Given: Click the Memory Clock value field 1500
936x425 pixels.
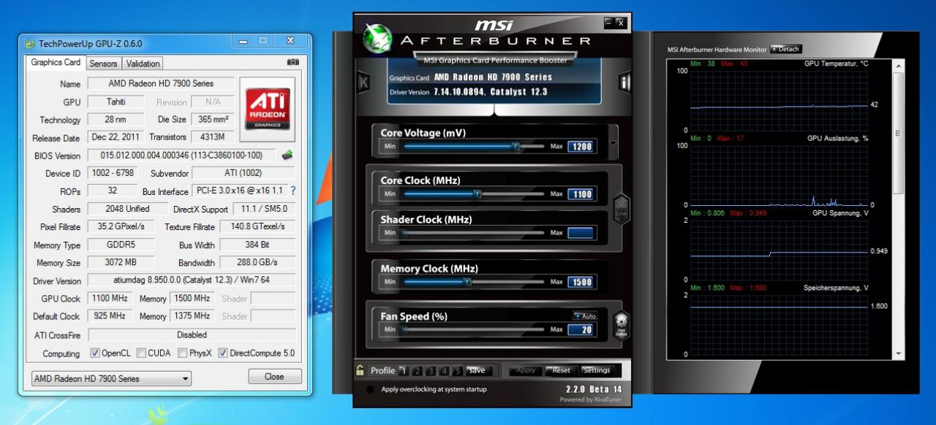Looking at the screenshot, I should [581, 282].
